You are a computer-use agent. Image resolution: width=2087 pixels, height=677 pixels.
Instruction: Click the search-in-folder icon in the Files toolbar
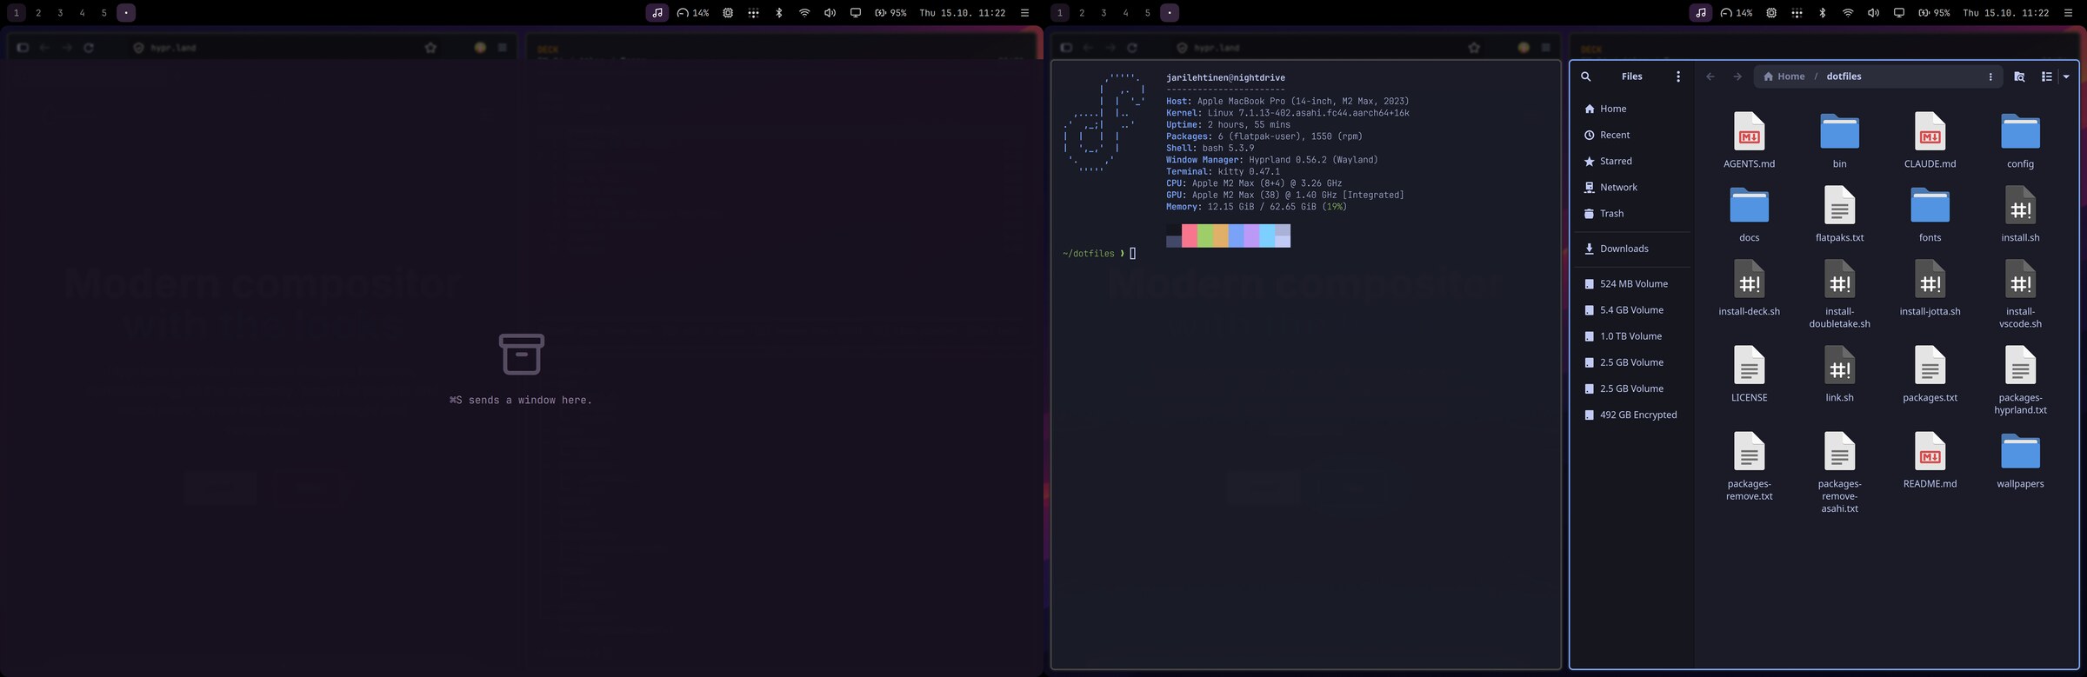[x=2019, y=76]
